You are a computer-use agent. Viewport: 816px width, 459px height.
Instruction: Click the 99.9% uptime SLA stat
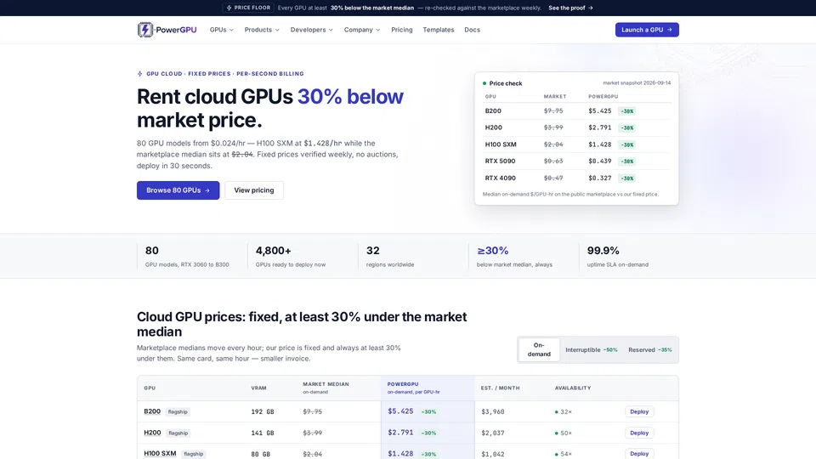tap(618, 256)
